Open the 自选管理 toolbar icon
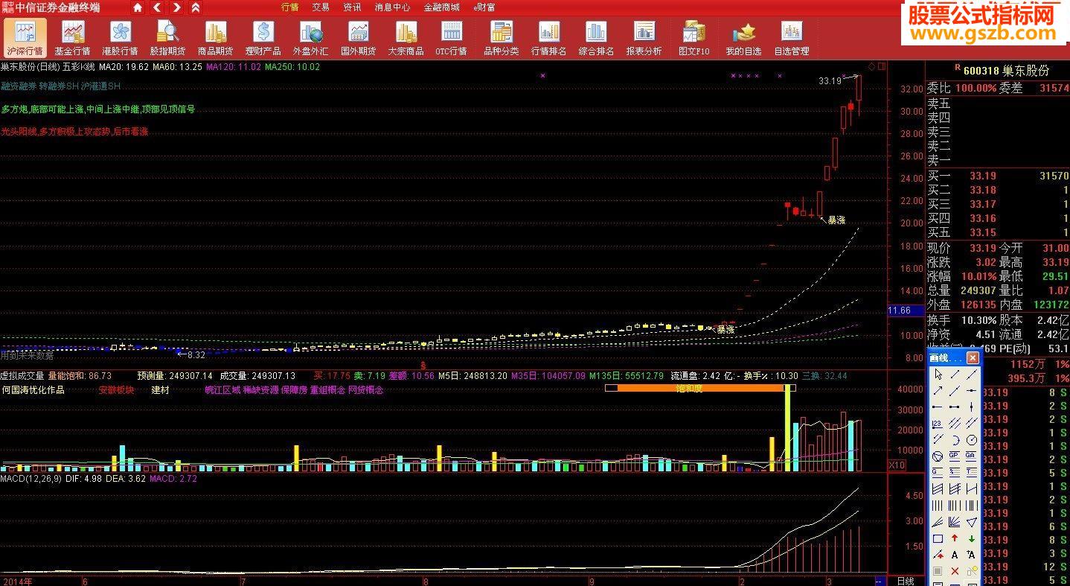Screen dimensions: 1070x586 tap(791, 37)
